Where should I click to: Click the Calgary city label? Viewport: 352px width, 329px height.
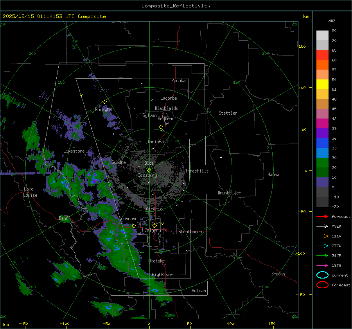click(153, 230)
